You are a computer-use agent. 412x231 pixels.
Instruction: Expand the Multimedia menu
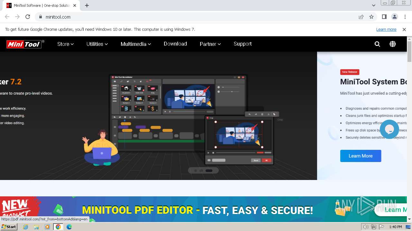136,44
